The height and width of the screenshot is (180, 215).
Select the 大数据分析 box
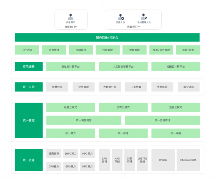click(x=110, y=87)
